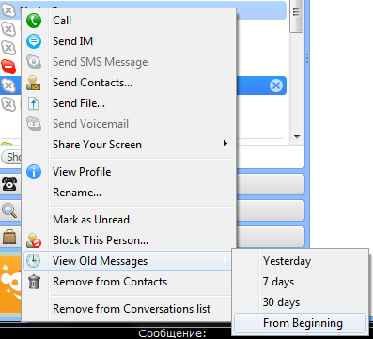This screenshot has height=339, width=373.
Task: Choose 7 days from the submenu
Action: point(300,282)
